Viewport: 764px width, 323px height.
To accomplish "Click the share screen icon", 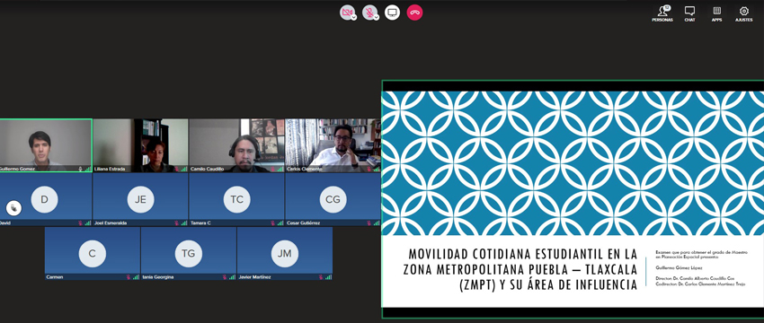I will [x=392, y=13].
